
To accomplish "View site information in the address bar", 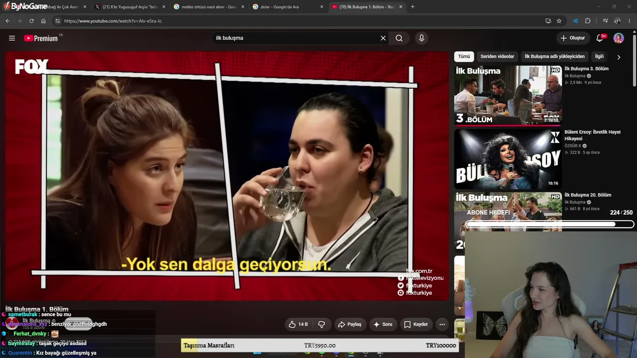I will [x=58, y=21].
